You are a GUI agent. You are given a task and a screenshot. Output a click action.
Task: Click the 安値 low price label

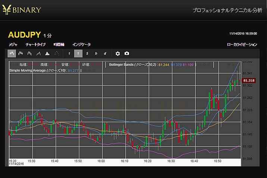tap(65, 64)
